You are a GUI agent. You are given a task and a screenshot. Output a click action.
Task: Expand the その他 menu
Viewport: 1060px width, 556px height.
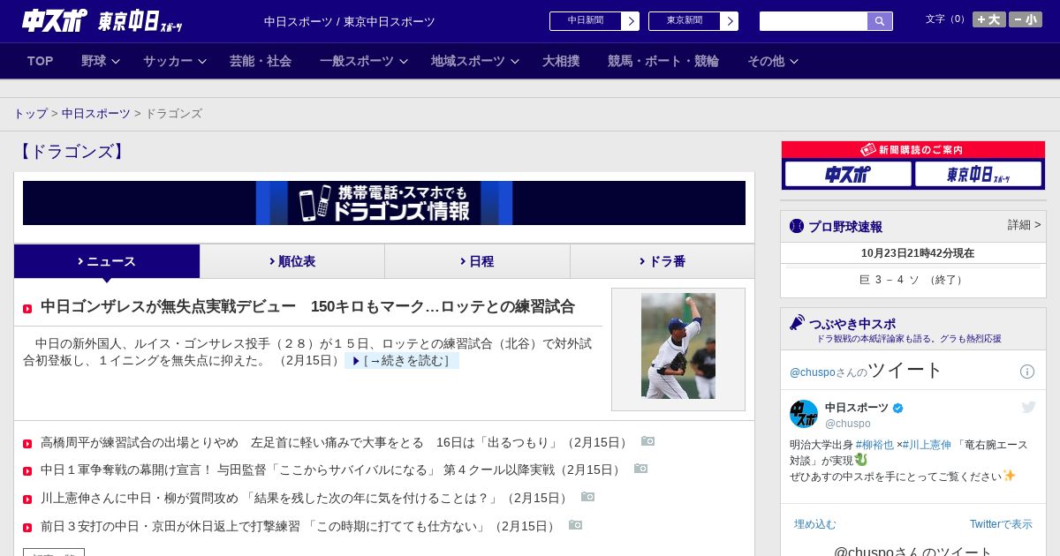(x=773, y=61)
